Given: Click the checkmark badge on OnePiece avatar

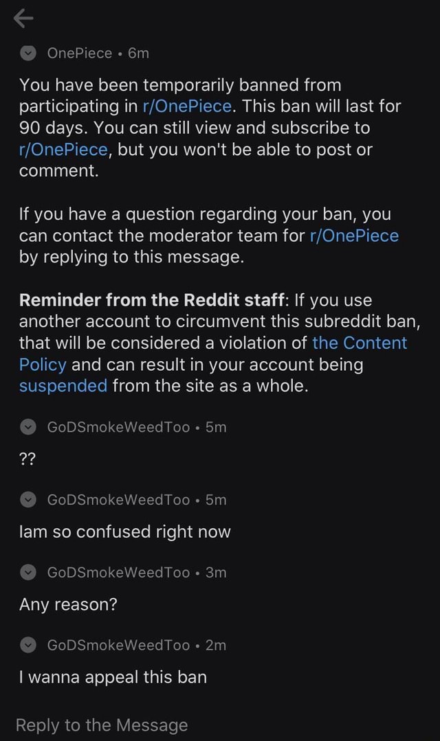Looking at the screenshot, I should (x=27, y=53).
